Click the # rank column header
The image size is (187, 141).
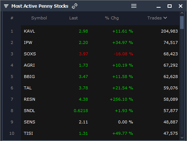[12, 18]
